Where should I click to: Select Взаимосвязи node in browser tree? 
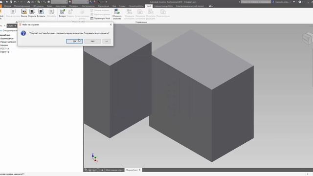coord(7,39)
